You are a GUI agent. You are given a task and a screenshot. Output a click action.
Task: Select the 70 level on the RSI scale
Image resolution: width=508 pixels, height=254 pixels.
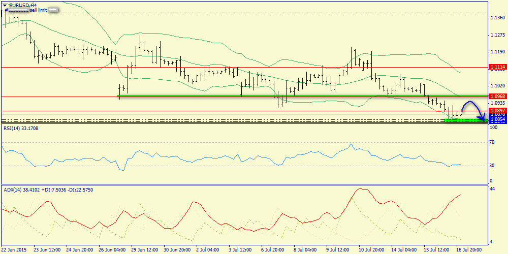point(493,142)
